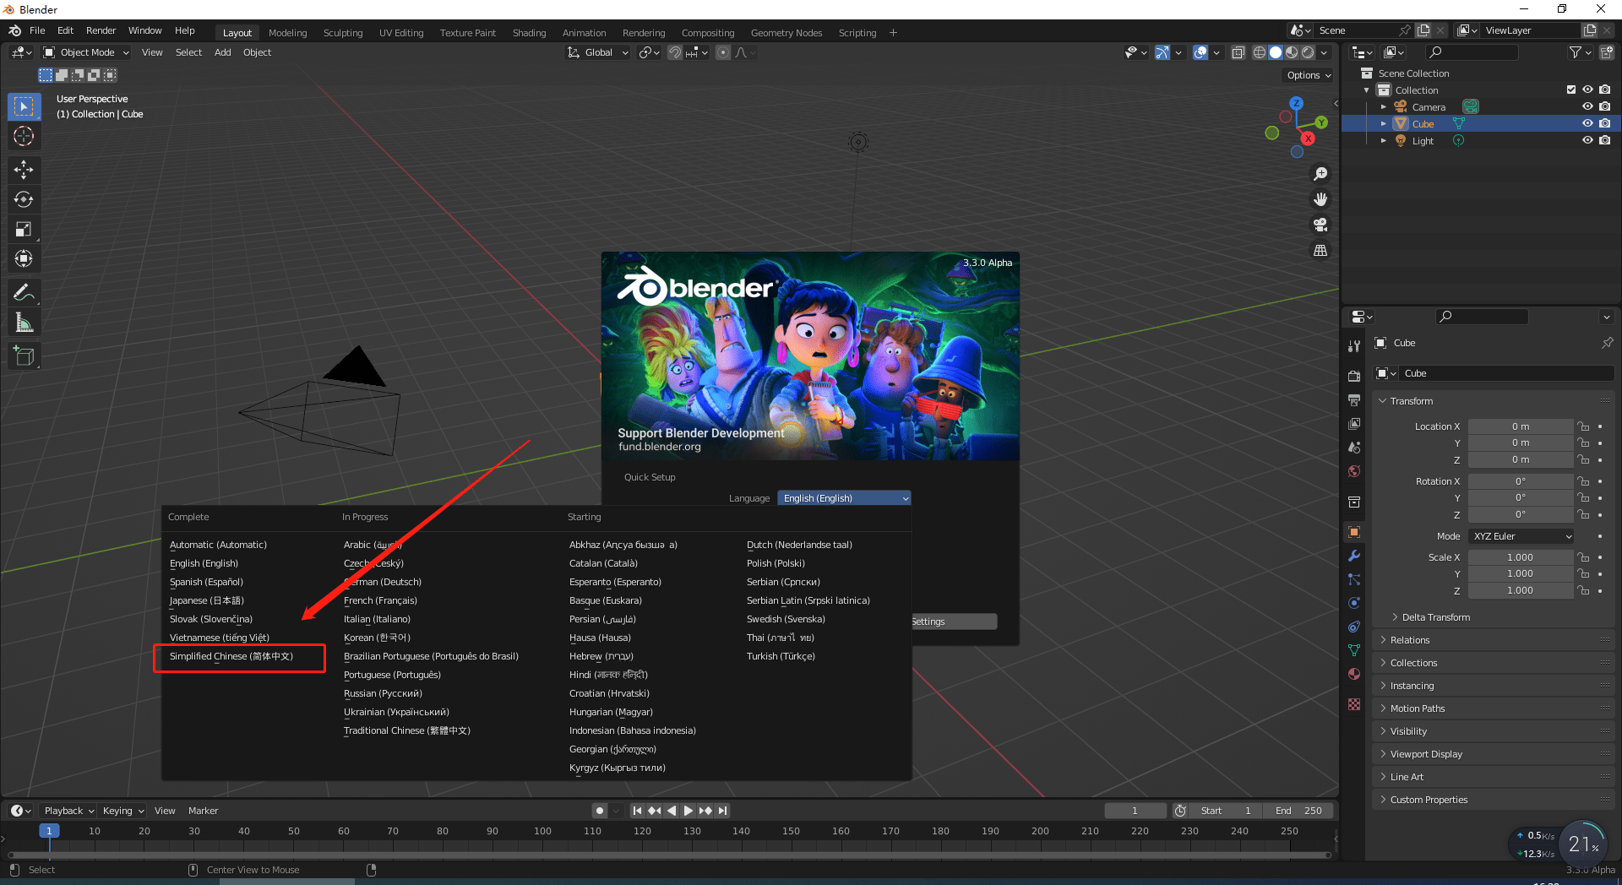Toggle lock for Location X
1622x885 pixels.
[1583, 426]
